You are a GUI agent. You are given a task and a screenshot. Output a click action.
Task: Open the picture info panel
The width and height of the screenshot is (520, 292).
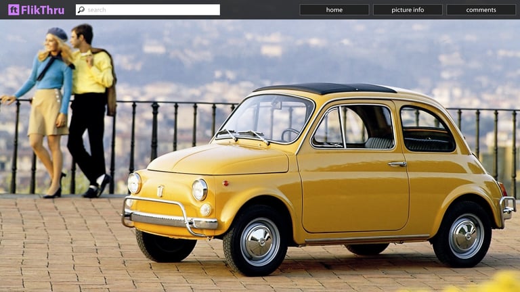pyautogui.click(x=408, y=10)
